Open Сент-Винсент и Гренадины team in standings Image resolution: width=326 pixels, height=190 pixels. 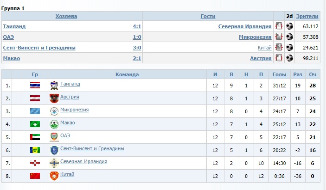pyautogui.click(x=92, y=149)
